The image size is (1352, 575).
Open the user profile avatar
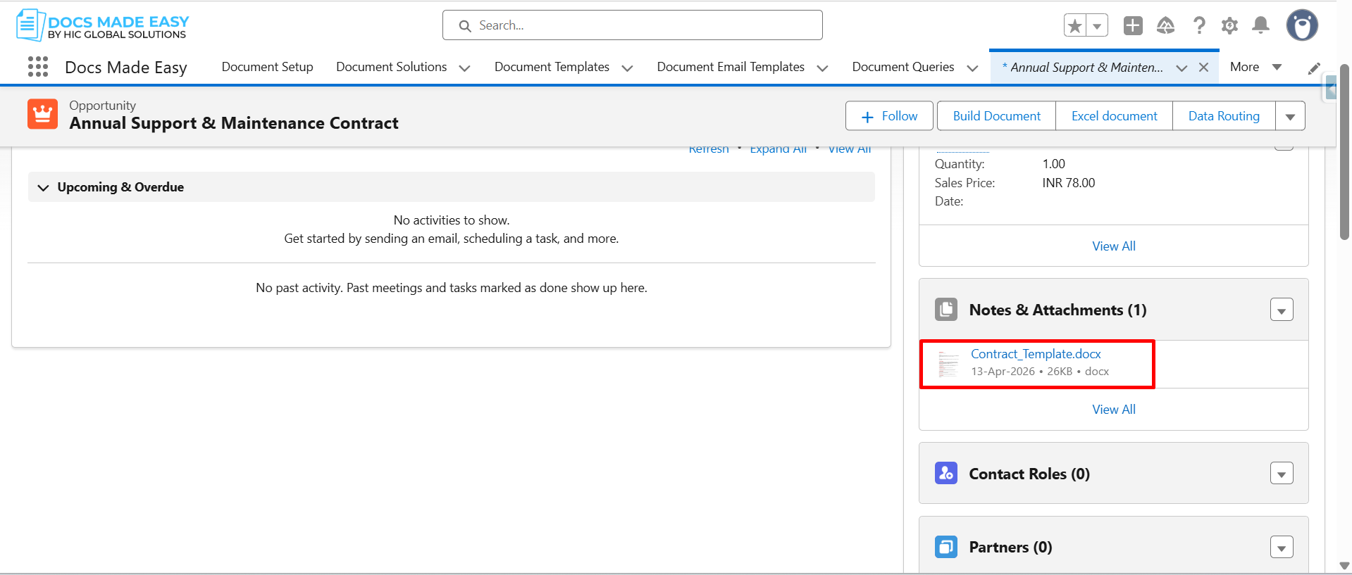1302,26
